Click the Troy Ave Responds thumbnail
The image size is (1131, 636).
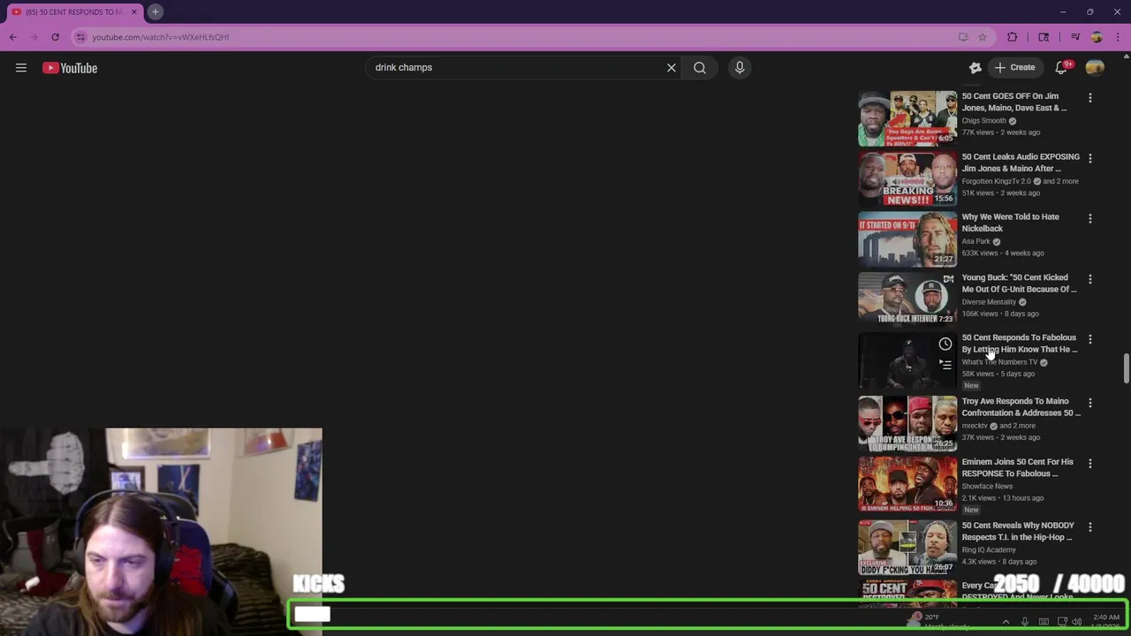click(x=907, y=423)
